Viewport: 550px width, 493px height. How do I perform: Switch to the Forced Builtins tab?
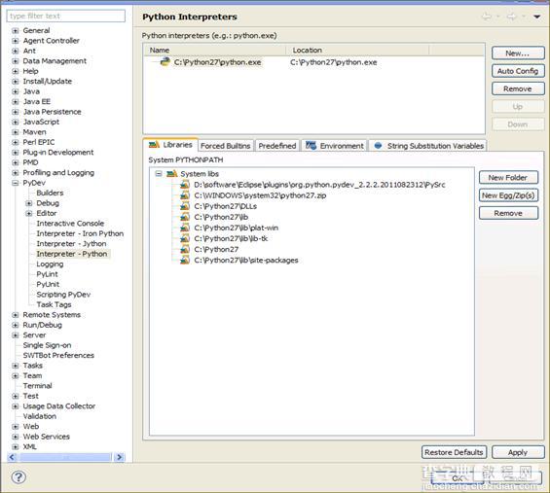coord(226,146)
